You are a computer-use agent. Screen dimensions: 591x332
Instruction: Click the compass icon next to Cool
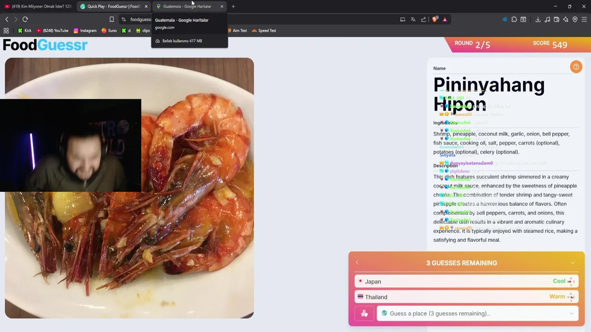coord(572,281)
